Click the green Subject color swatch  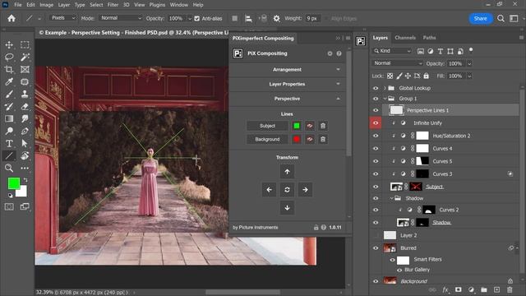click(297, 126)
